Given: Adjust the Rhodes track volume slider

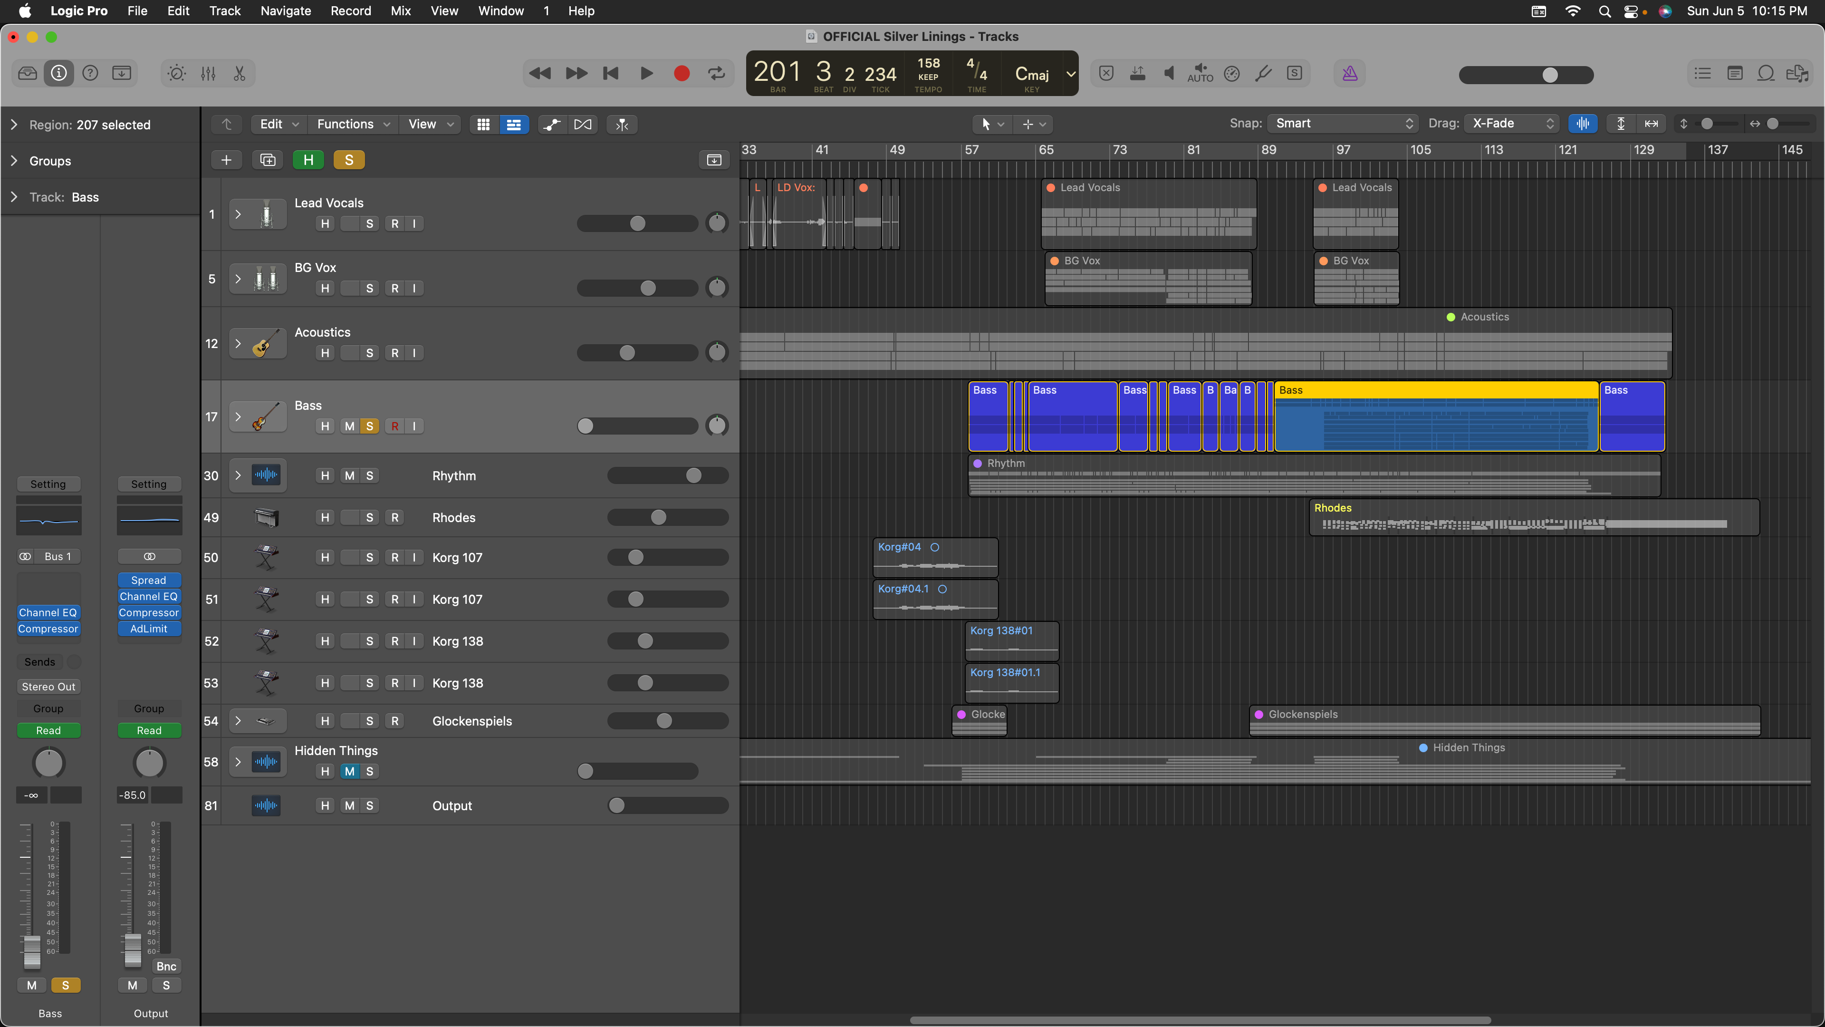Looking at the screenshot, I should click(658, 517).
